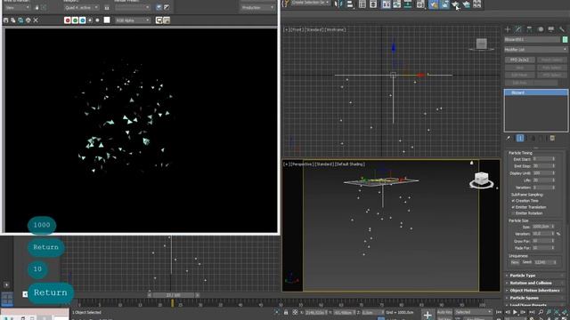The height and width of the screenshot is (320, 570).
Task: Open the RGB Alpha channel dropdown
Action: click(x=133, y=20)
